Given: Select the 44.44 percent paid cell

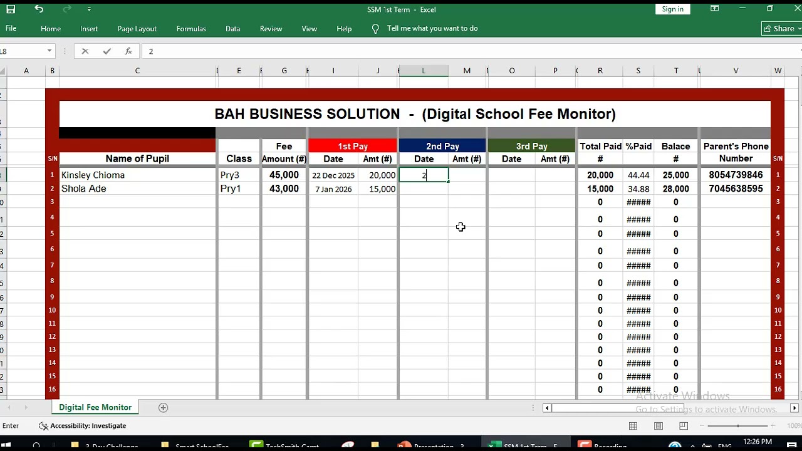Looking at the screenshot, I should click(x=638, y=175).
